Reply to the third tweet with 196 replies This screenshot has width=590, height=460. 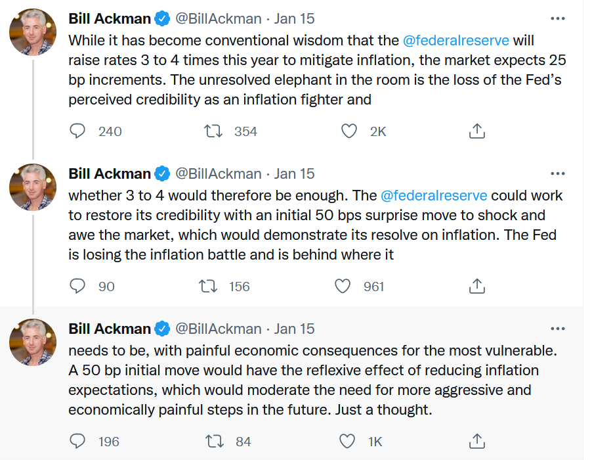(78, 442)
